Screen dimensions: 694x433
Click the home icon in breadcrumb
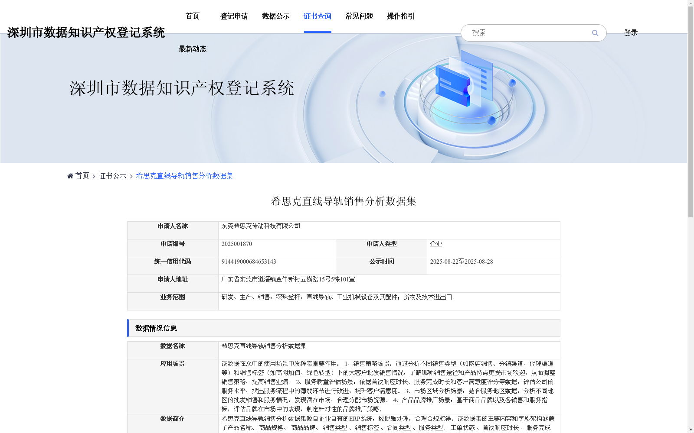(x=70, y=176)
